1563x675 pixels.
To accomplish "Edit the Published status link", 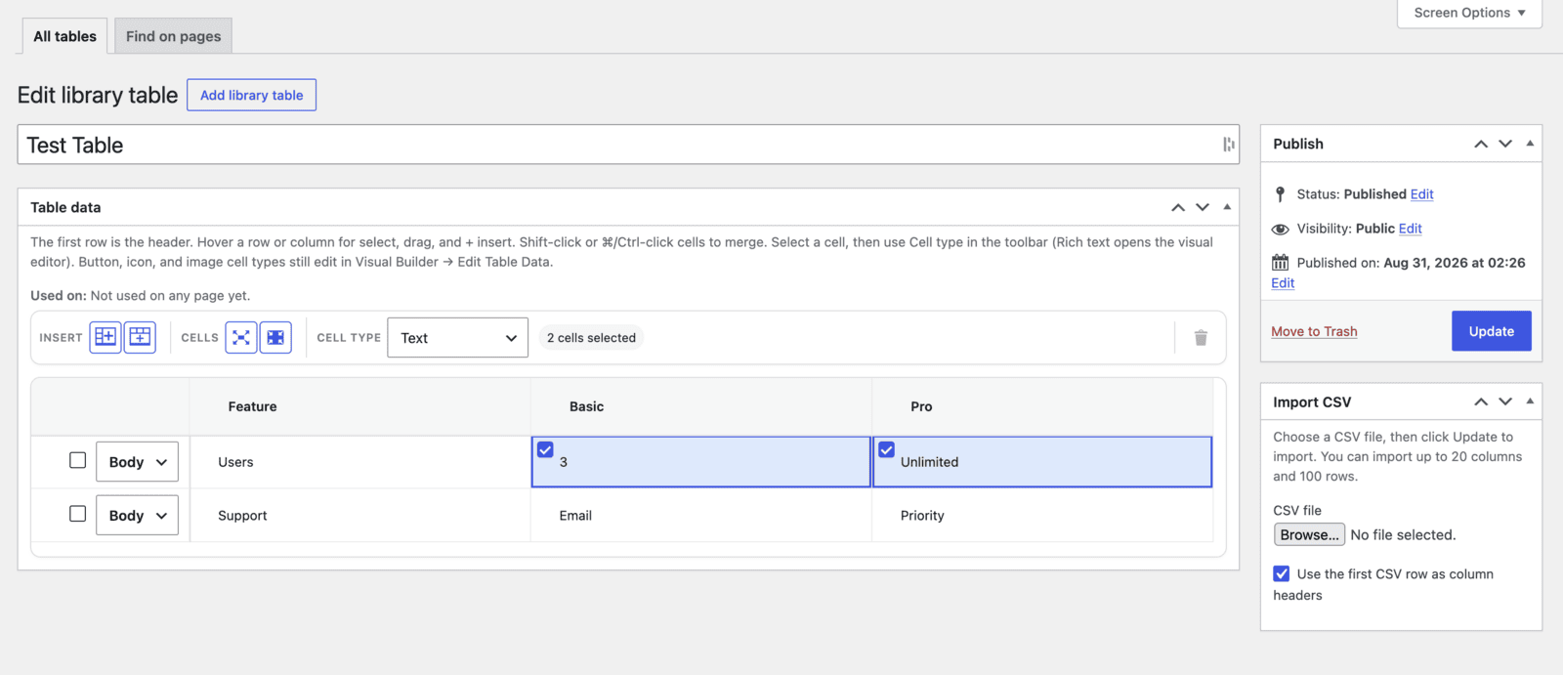I will [x=1421, y=194].
